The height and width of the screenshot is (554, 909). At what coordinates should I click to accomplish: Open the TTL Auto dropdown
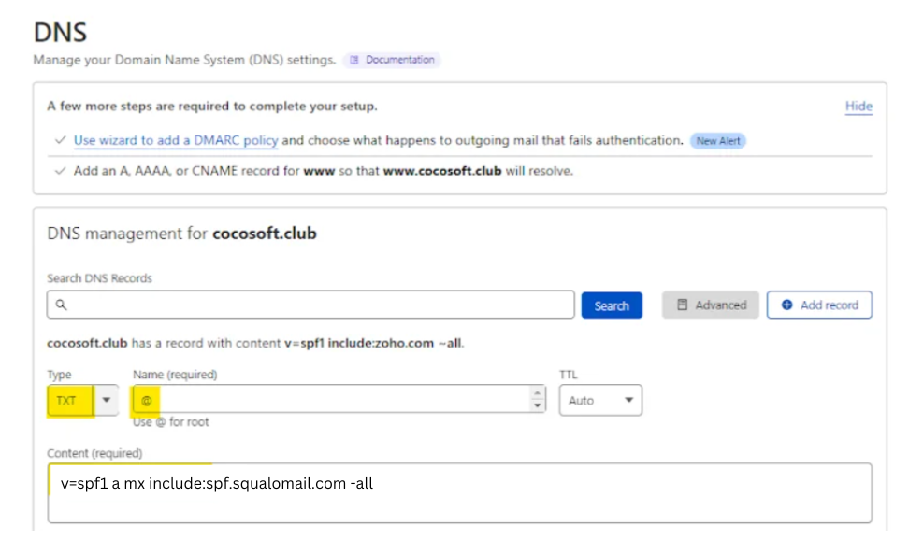click(x=600, y=400)
